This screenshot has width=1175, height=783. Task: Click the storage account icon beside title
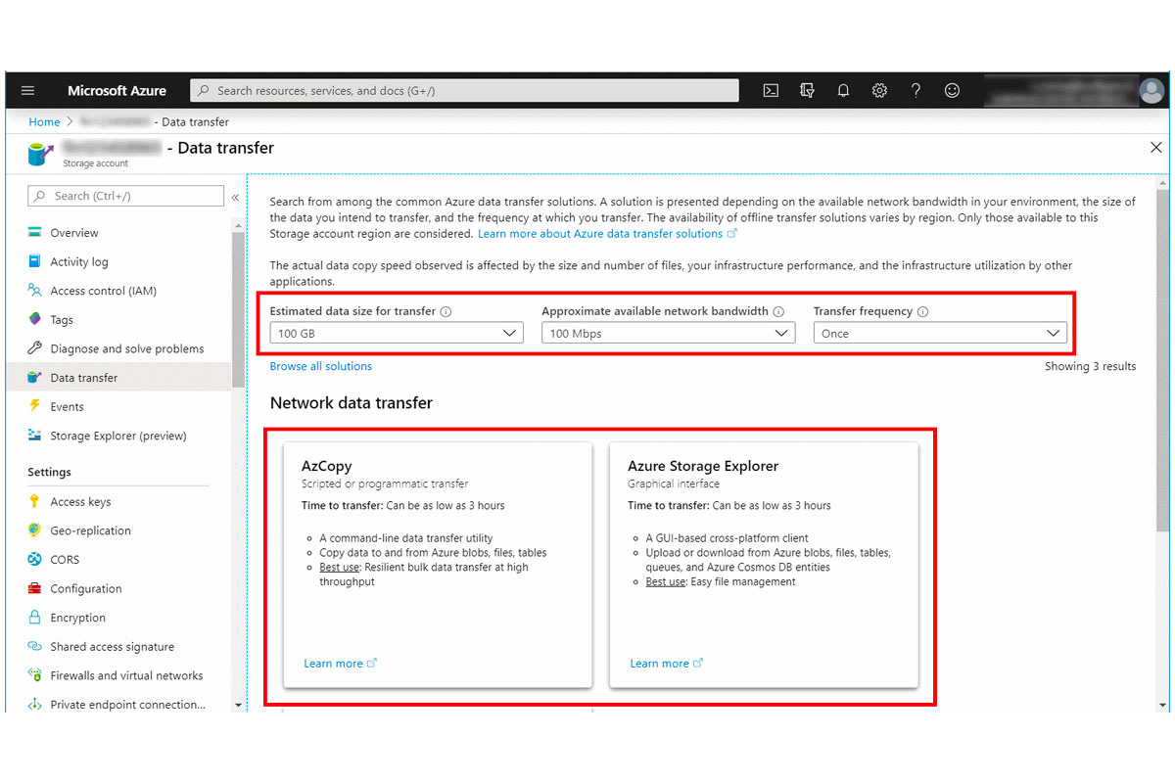[x=40, y=154]
